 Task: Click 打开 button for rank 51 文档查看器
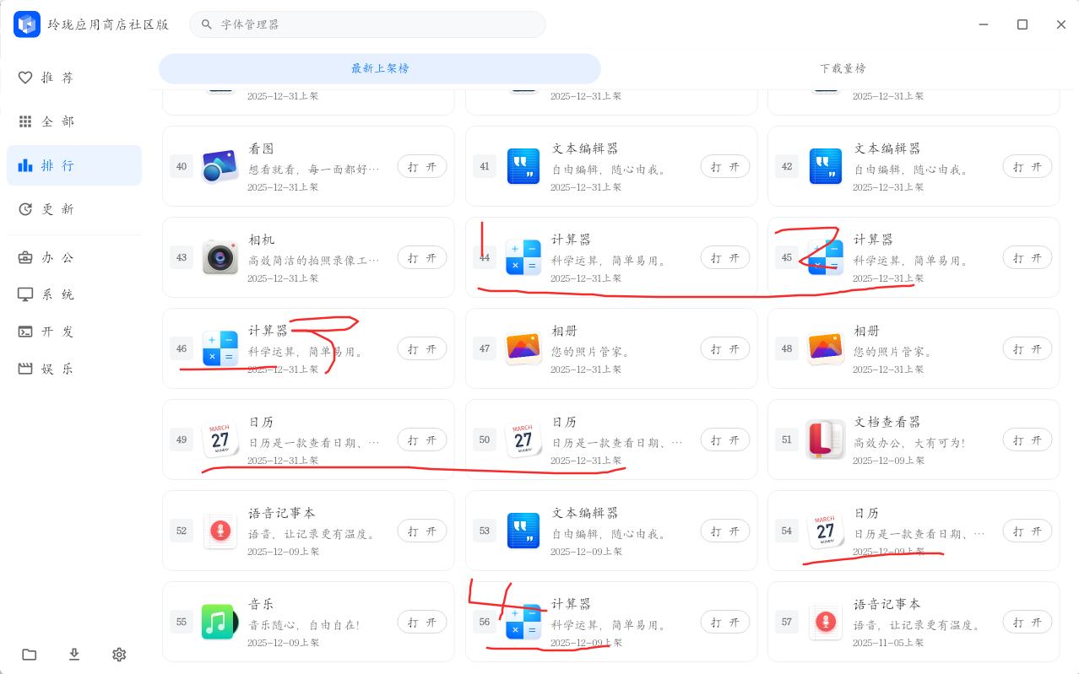[1027, 439]
